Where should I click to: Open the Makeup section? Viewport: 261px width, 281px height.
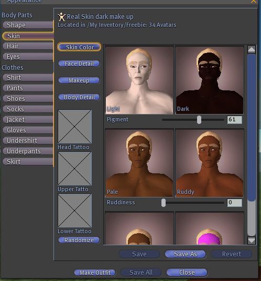tap(79, 80)
